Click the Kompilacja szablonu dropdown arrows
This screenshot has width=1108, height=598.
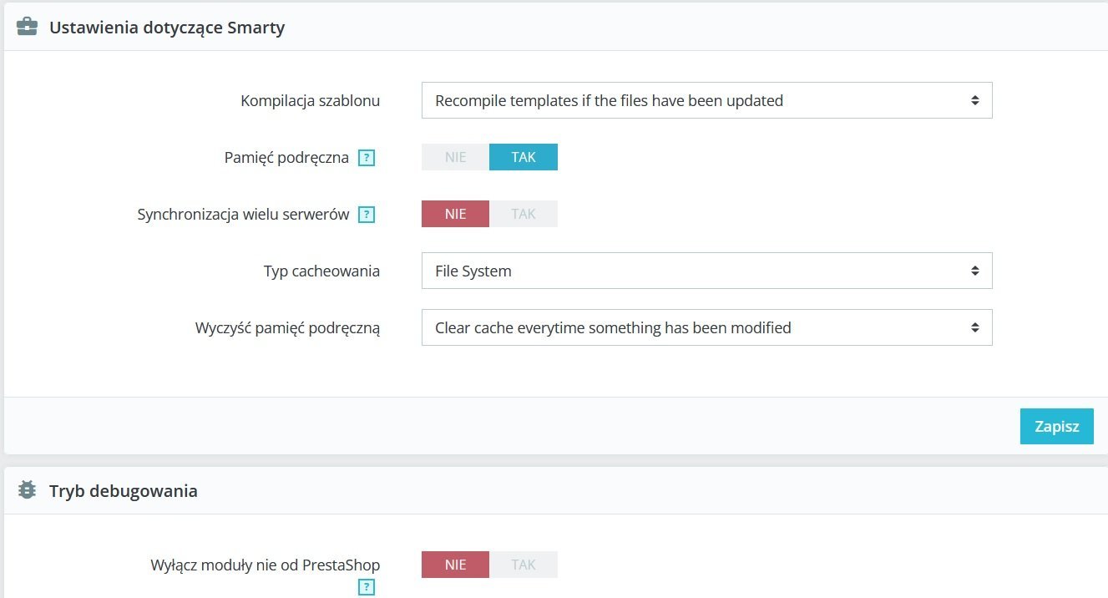[974, 100]
